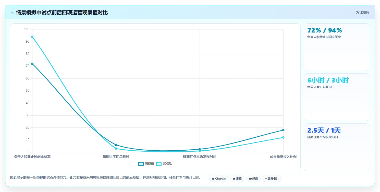Click the card caption 延期任务平均发现时间

[x=323, y=137]
